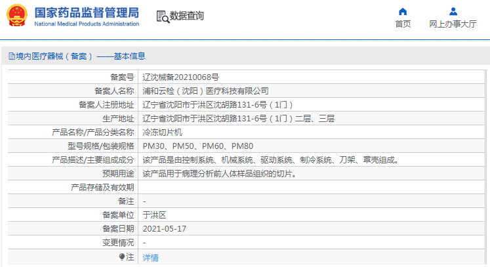This screenshot has width=490, height=267.
Task: Click the product name 冷冻切片机
Action: 162,132
